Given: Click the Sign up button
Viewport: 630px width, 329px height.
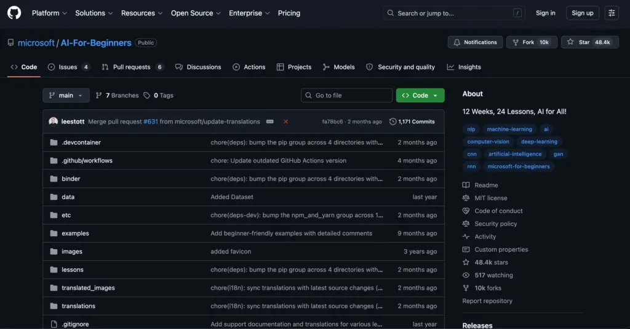Looking at the screenshot, I should pos(582,14).
